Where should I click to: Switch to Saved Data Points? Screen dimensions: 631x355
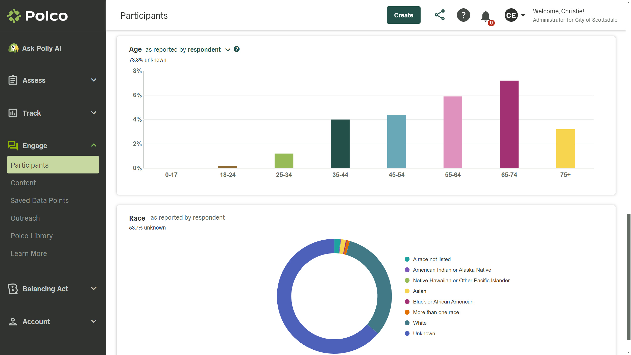click(x=40, y=200)
